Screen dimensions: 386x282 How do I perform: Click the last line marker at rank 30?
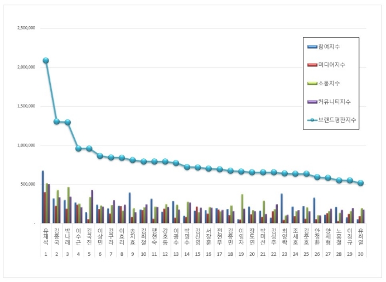click(x=361, y=183)
